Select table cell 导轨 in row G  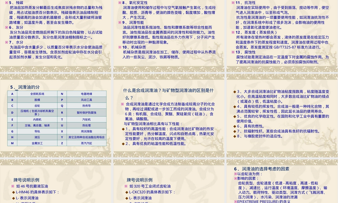37,131
